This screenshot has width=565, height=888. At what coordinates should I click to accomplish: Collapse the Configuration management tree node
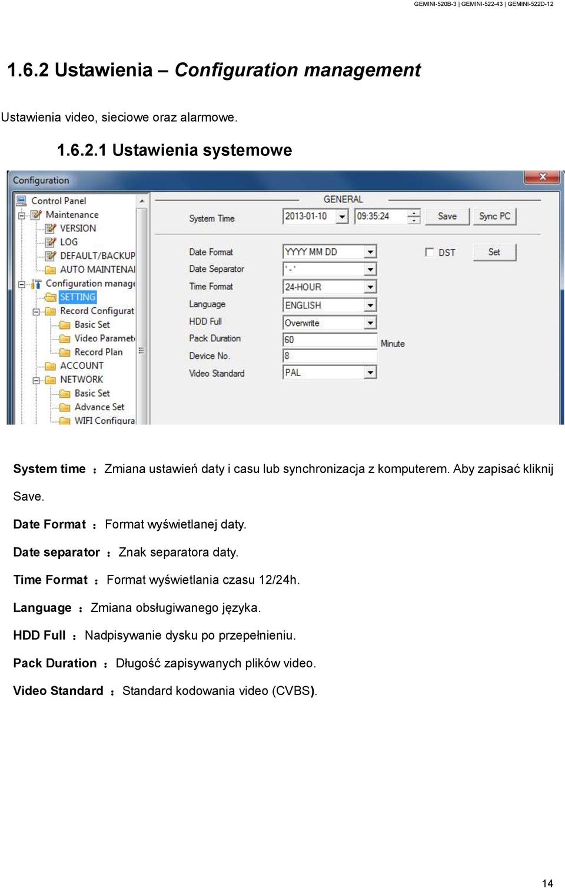coord(22,284)
